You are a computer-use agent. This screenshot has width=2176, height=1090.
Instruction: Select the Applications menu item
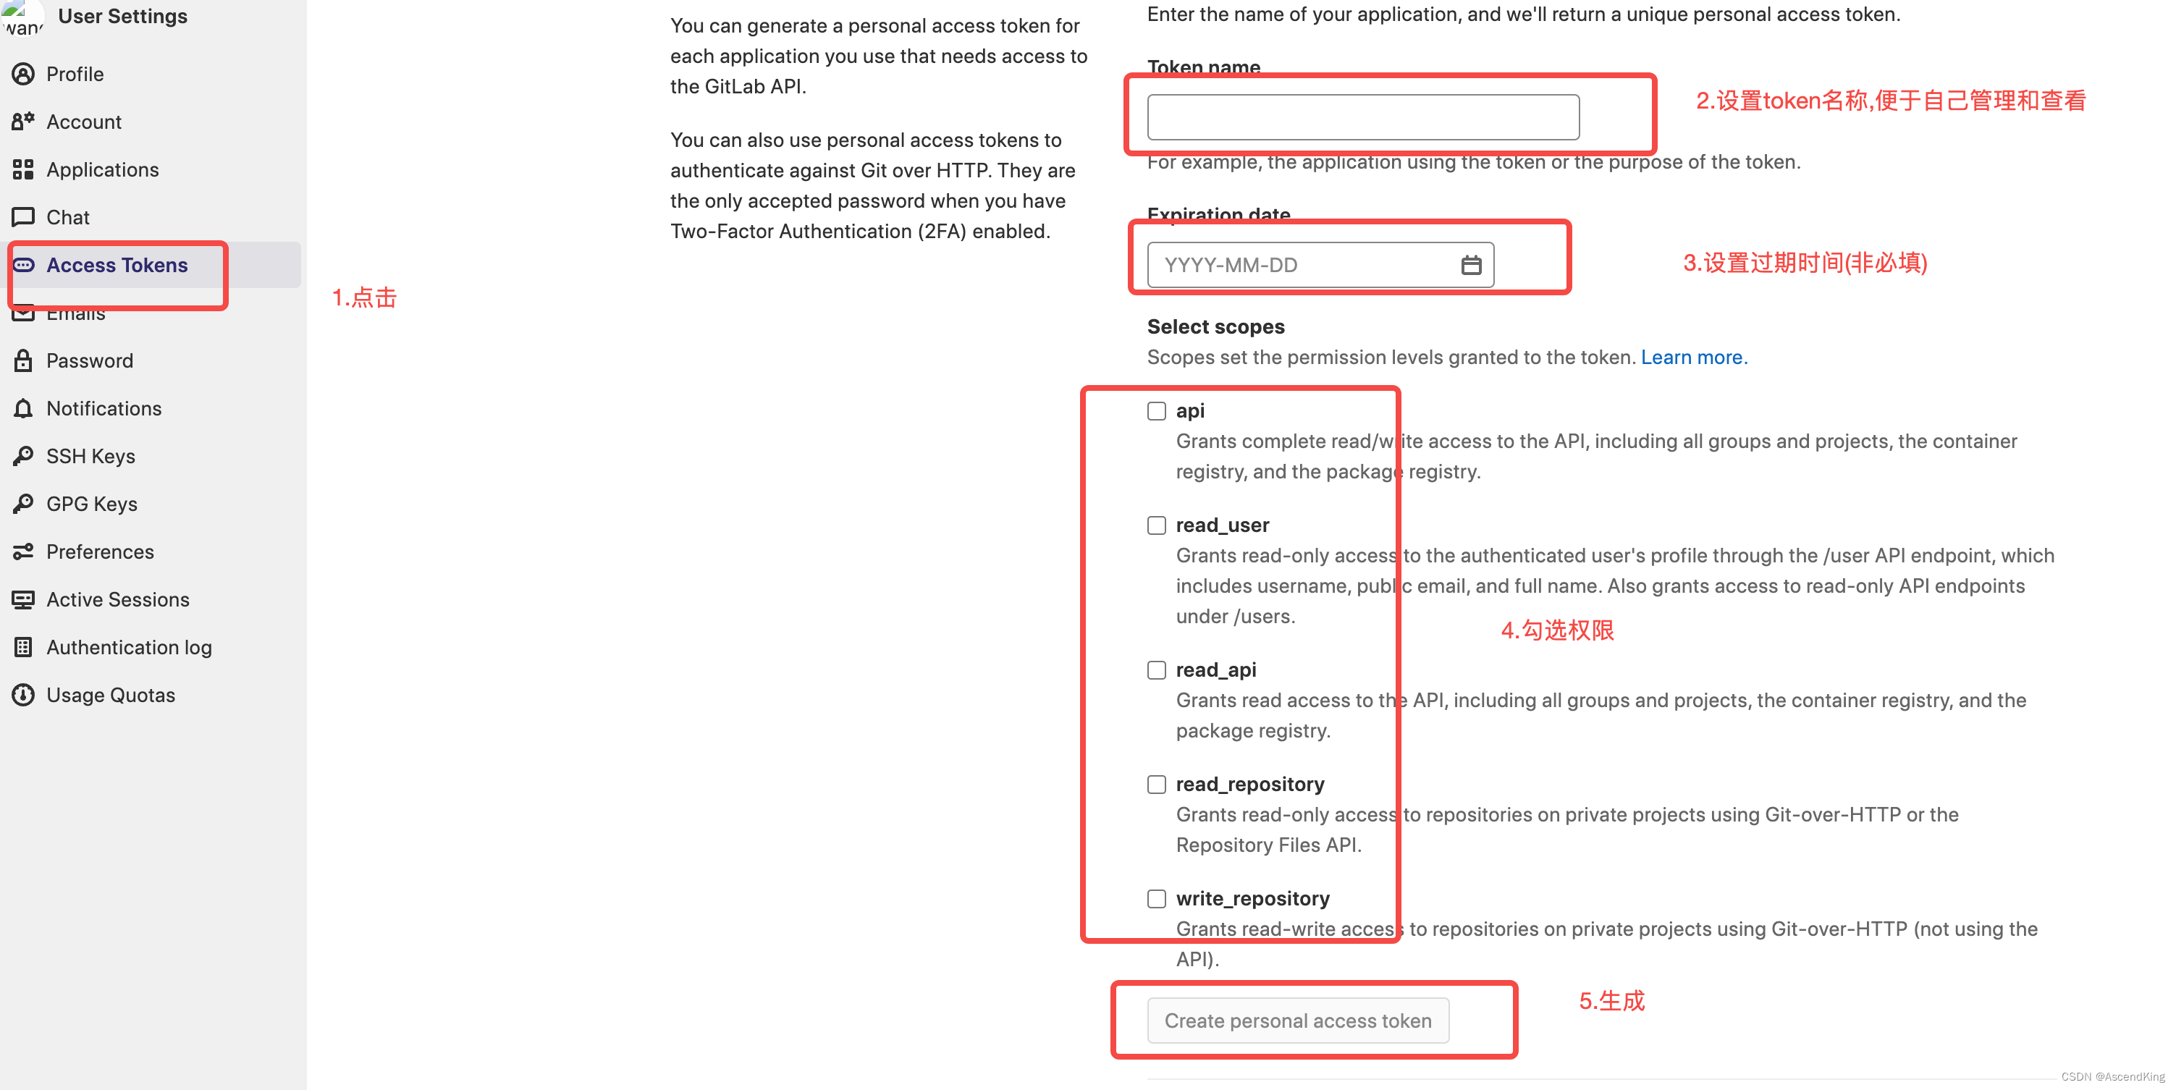pyautogui.click(x=101, y=168)
